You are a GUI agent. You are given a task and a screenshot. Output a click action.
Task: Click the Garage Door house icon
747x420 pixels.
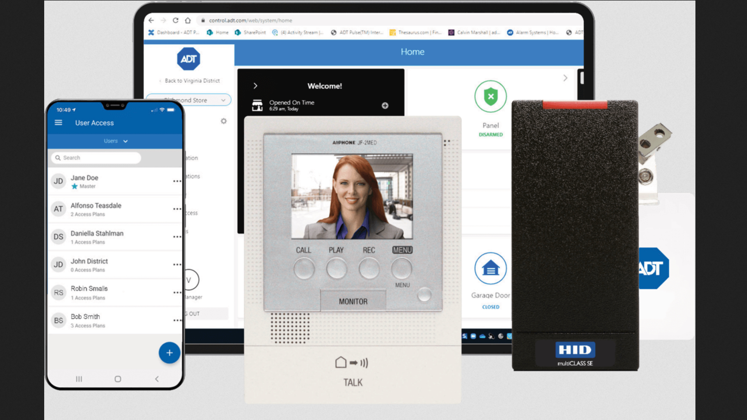click(490, 268)
